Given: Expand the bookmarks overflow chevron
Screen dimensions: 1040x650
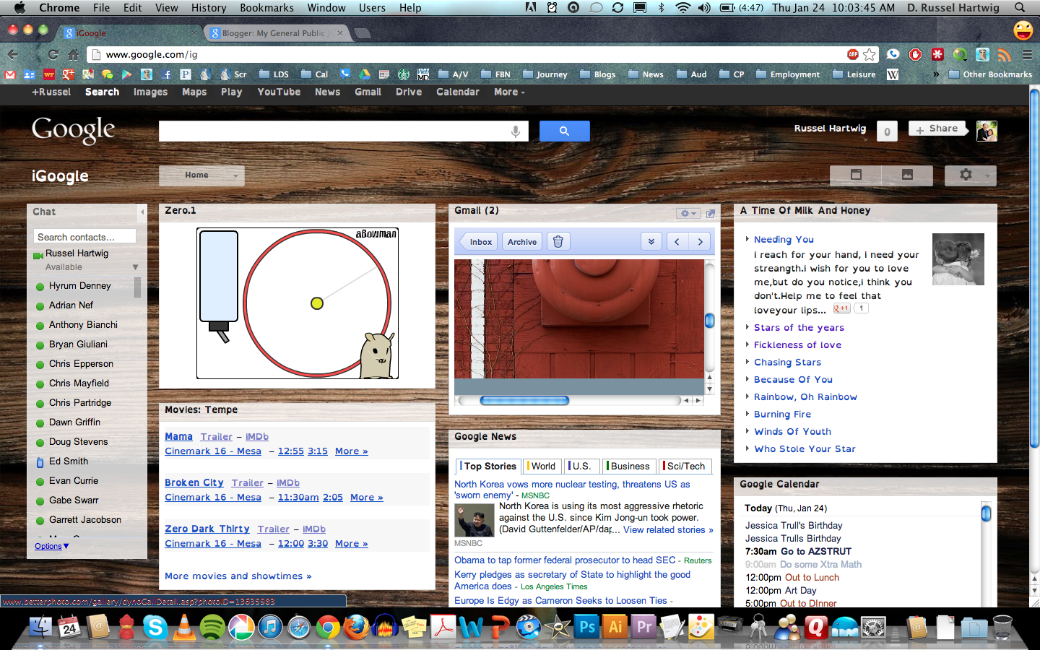Looking at the screenshot, I should 936,74.
